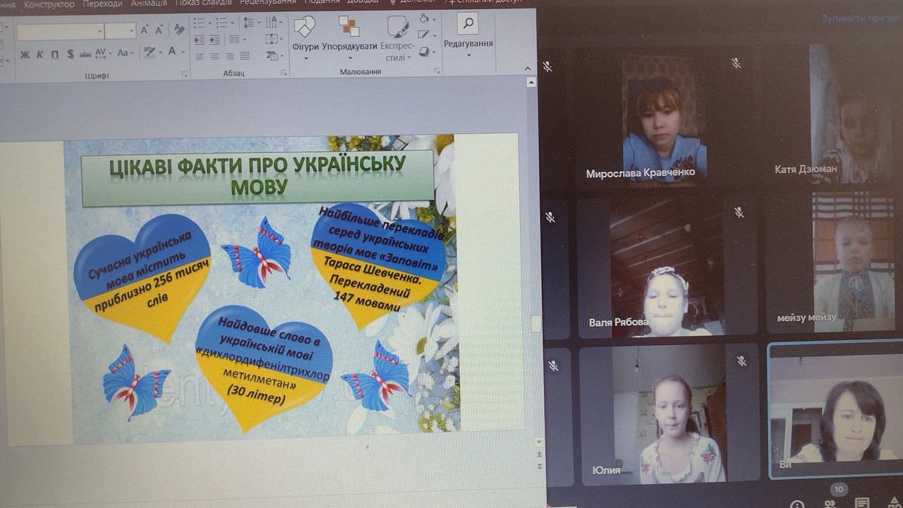
Task: Switch to Переходи tab
Action: [102, 4]
